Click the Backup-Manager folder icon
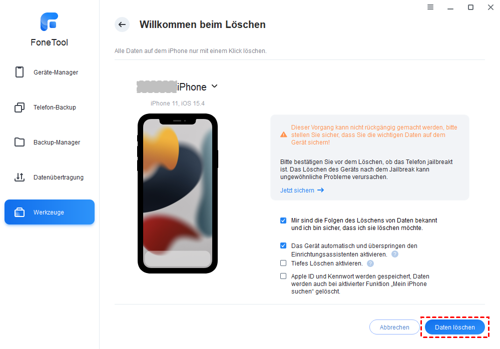 pos(20,142)
